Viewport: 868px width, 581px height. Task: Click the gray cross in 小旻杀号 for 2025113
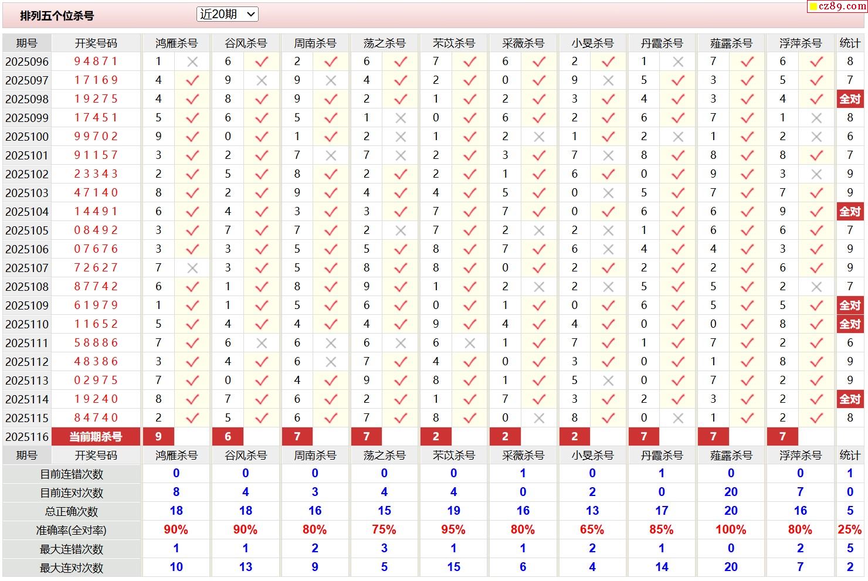tap(608, 380)
